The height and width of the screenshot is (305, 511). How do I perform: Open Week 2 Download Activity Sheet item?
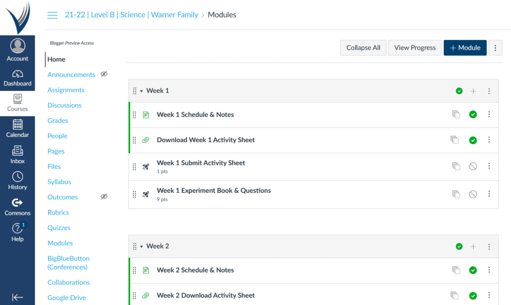point(206,296)
